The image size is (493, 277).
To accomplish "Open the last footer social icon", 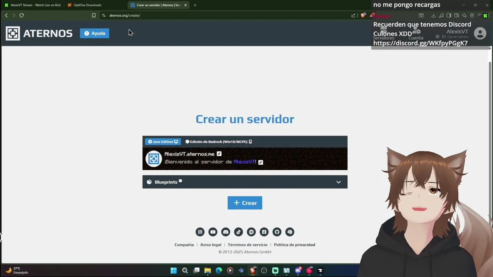I will [x=290, y=232].
